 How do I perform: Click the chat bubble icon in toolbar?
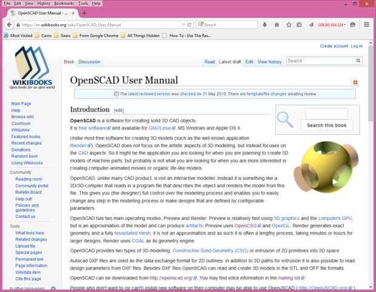tap(352, 25)
